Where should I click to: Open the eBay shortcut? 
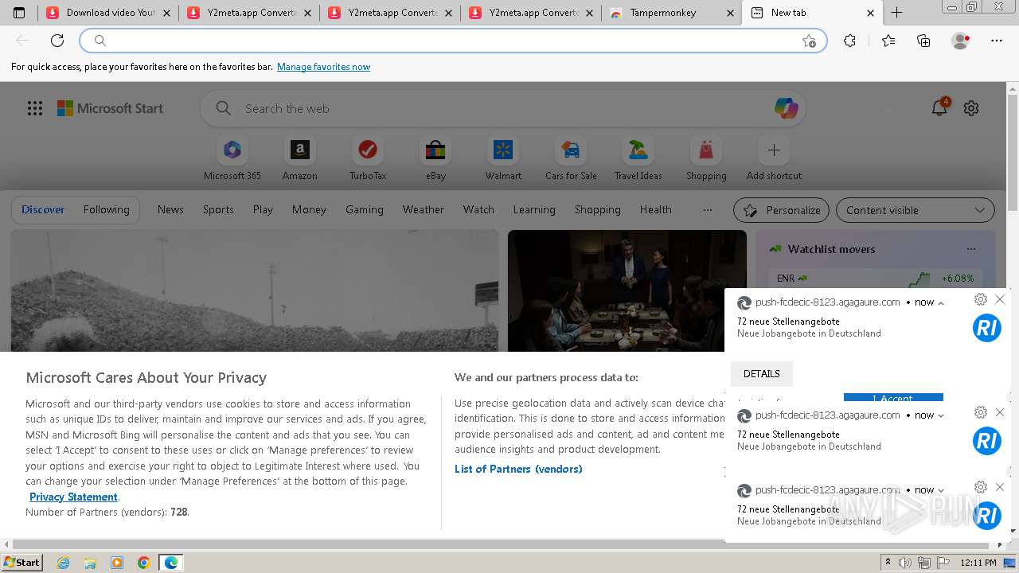coord(435,158)
